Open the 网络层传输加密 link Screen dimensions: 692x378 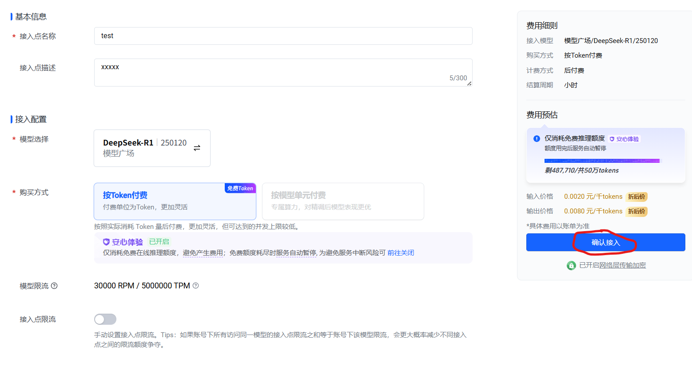623,265
